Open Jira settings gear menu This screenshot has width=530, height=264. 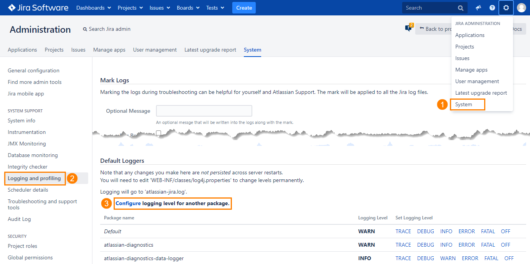(506, 7)
